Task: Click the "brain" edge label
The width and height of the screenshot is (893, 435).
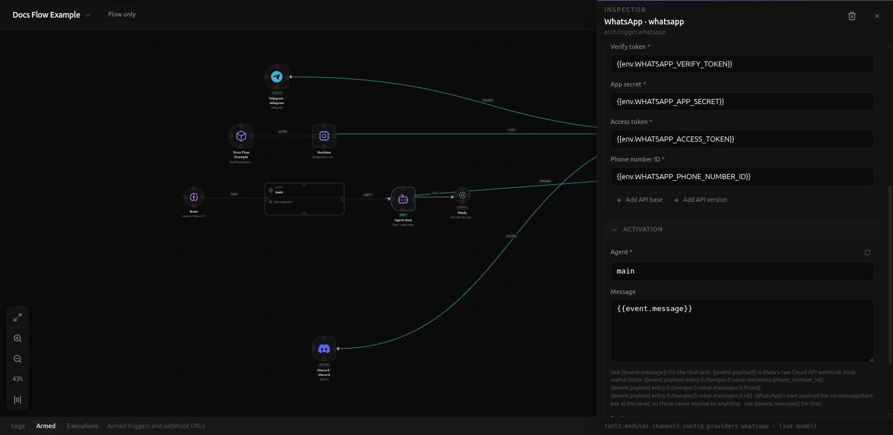Action: click(234, 194)
